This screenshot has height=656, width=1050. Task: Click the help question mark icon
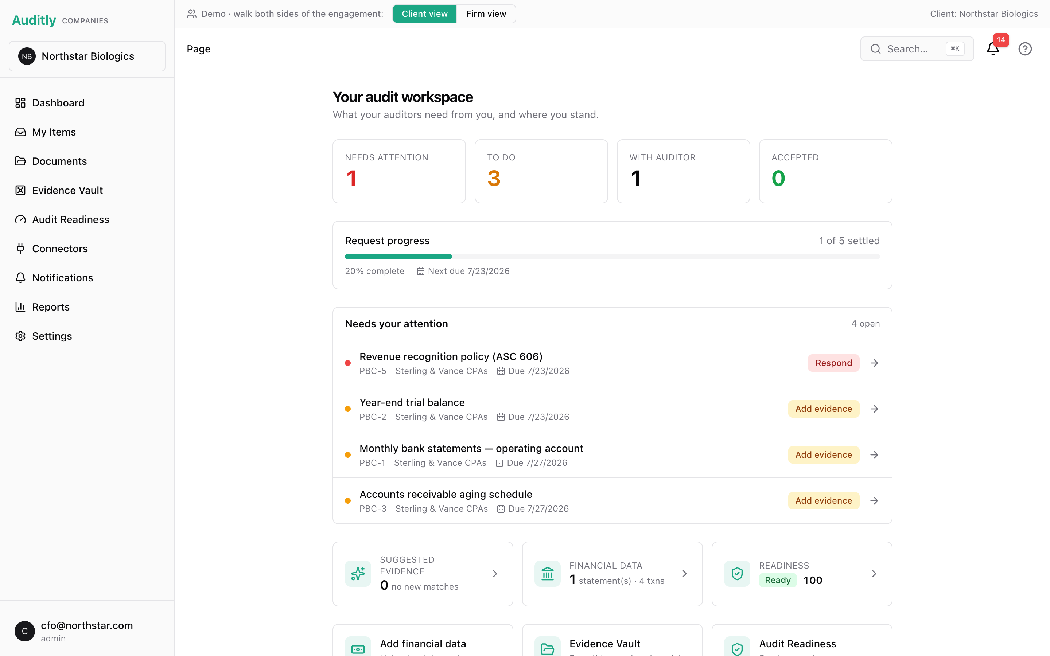[x=1025, y=48]
